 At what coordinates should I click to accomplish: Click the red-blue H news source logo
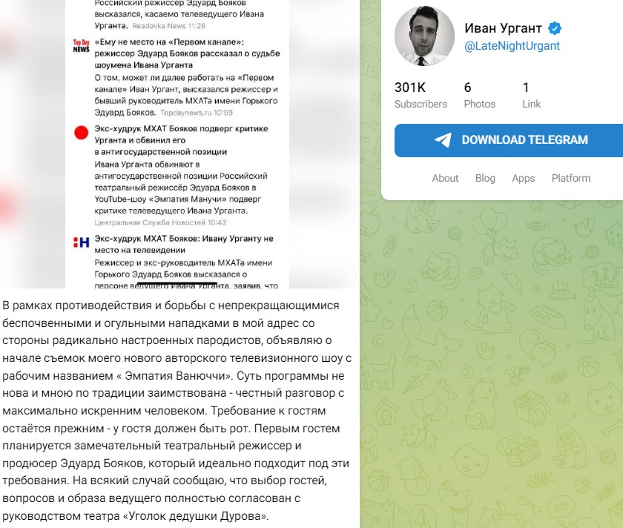click(x=81, y=242)
